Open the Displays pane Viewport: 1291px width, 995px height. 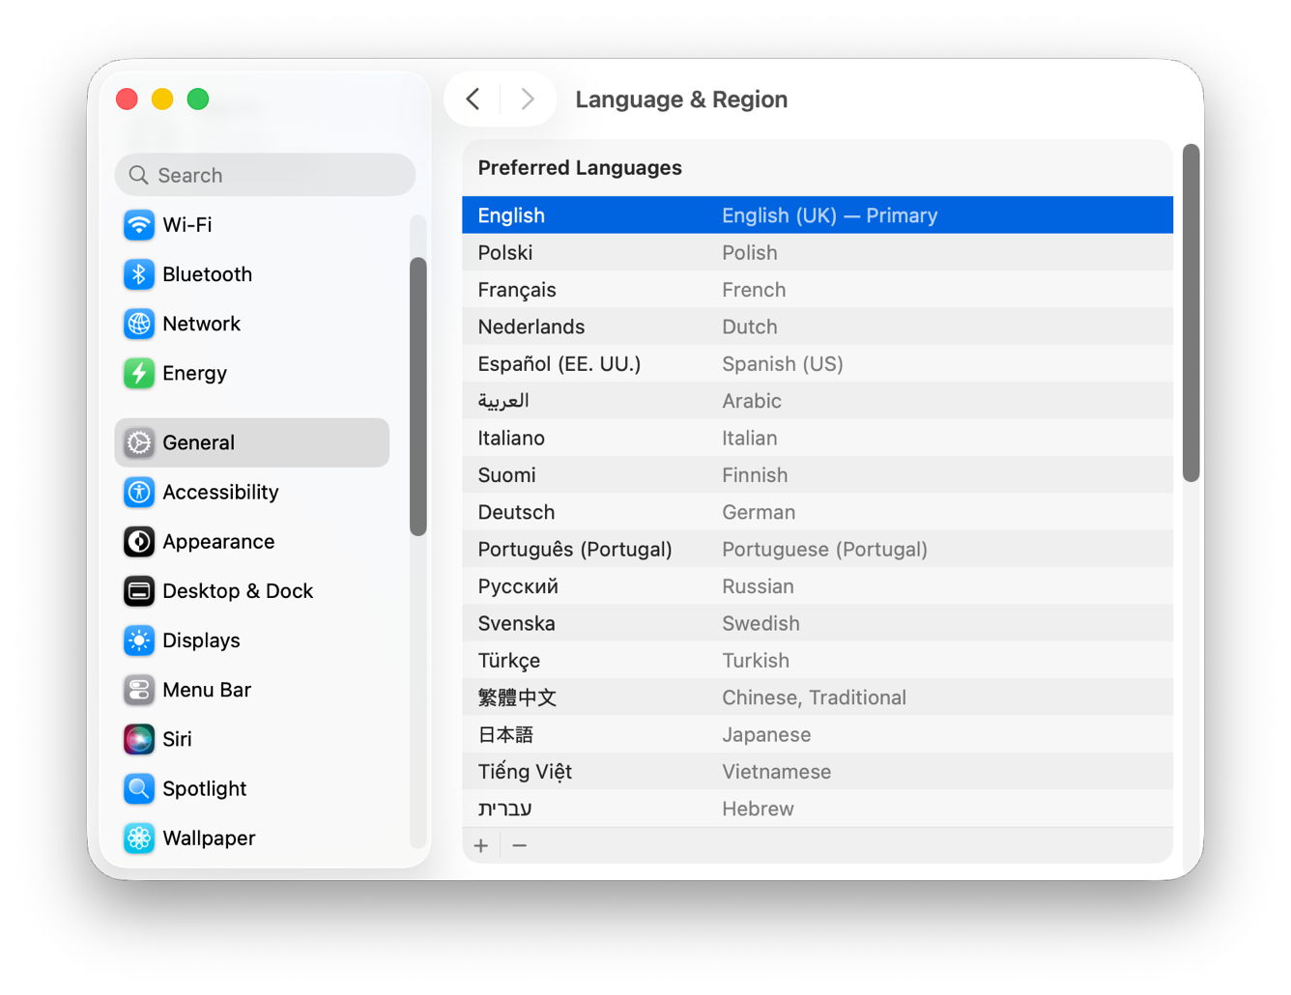point(200,640)
